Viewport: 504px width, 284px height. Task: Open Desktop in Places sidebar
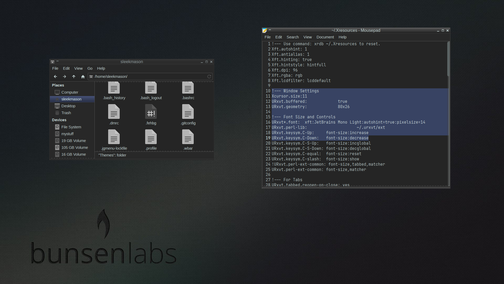(x=72, y=106)
